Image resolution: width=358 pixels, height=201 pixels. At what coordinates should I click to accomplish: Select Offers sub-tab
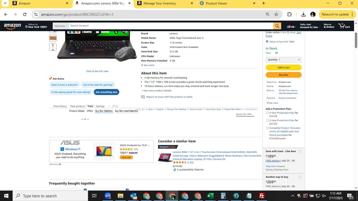(90, 111)
